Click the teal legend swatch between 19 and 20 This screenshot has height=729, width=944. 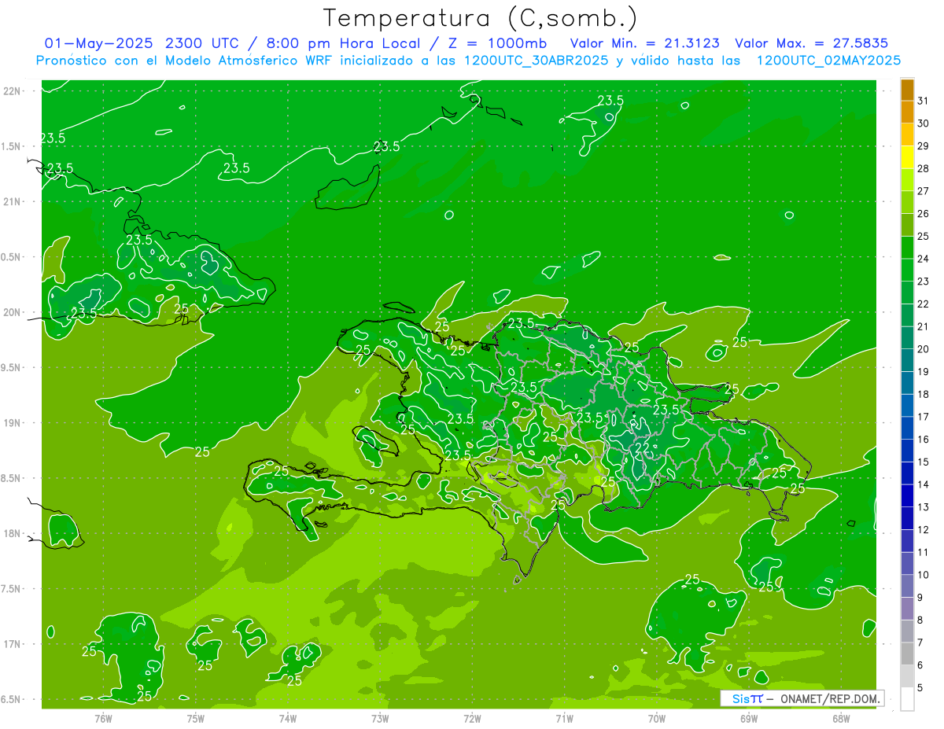click(x=907, y=360)
